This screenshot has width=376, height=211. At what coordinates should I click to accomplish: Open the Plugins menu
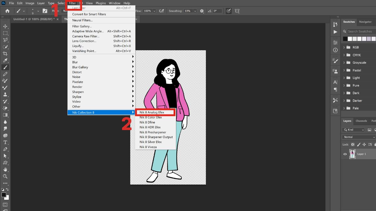click(101, 3)
